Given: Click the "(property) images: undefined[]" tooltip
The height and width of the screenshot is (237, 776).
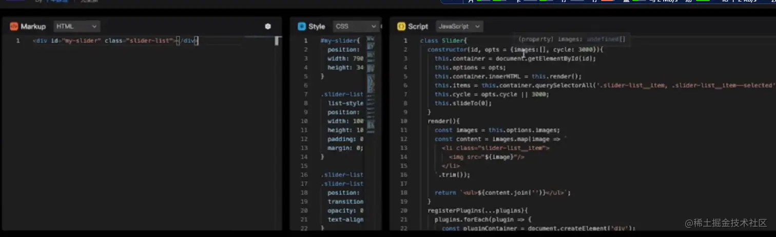Looking at the screenshot, I should click(572, 39).
